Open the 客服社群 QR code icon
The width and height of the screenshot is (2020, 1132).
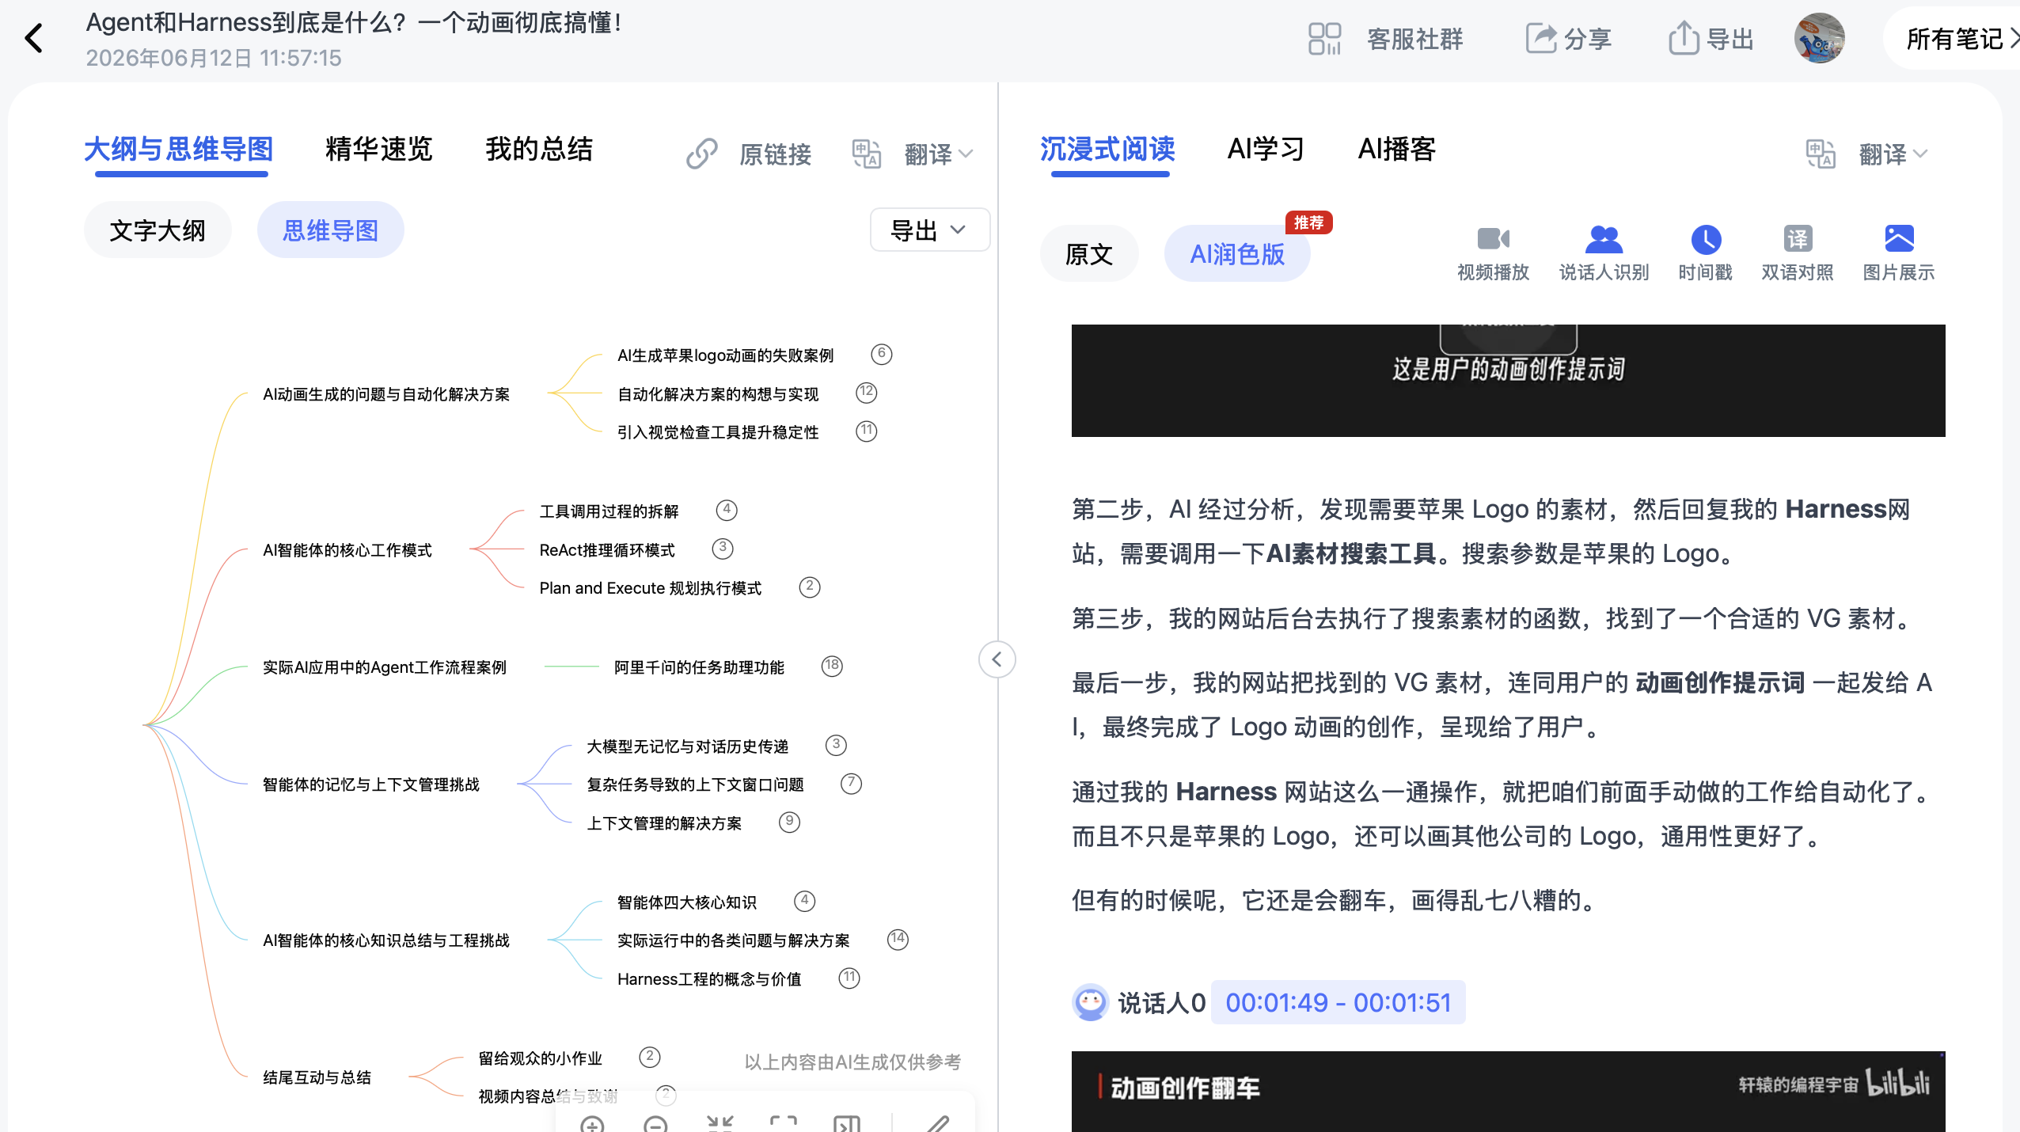click(1324, 38)
